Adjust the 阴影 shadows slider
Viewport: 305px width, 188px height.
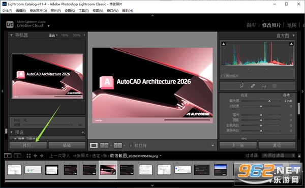[x=261, y=120]
